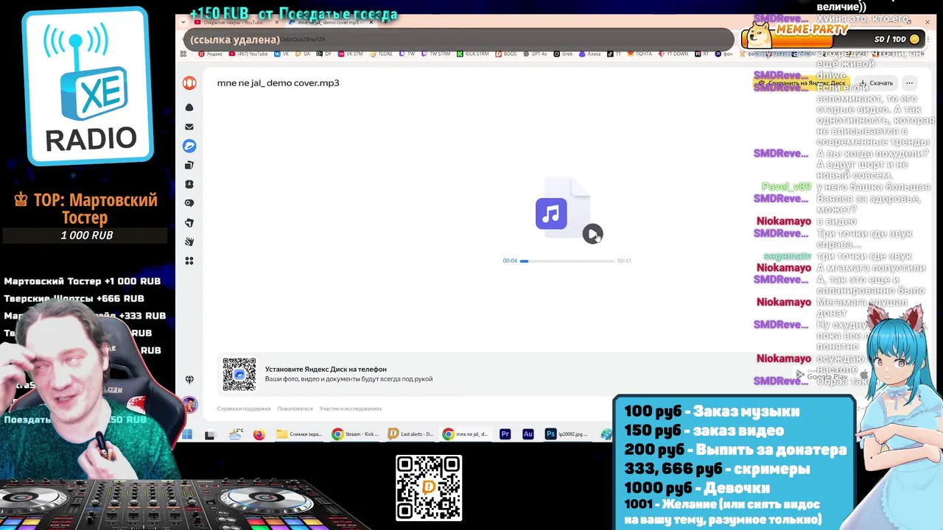Open the three-dots more options menu
Screen dimensions: 943x530
(910, 83)
